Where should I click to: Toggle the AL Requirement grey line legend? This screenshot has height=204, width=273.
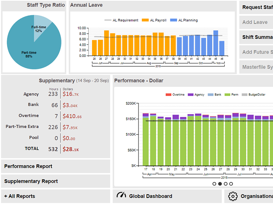pos(108,20)
